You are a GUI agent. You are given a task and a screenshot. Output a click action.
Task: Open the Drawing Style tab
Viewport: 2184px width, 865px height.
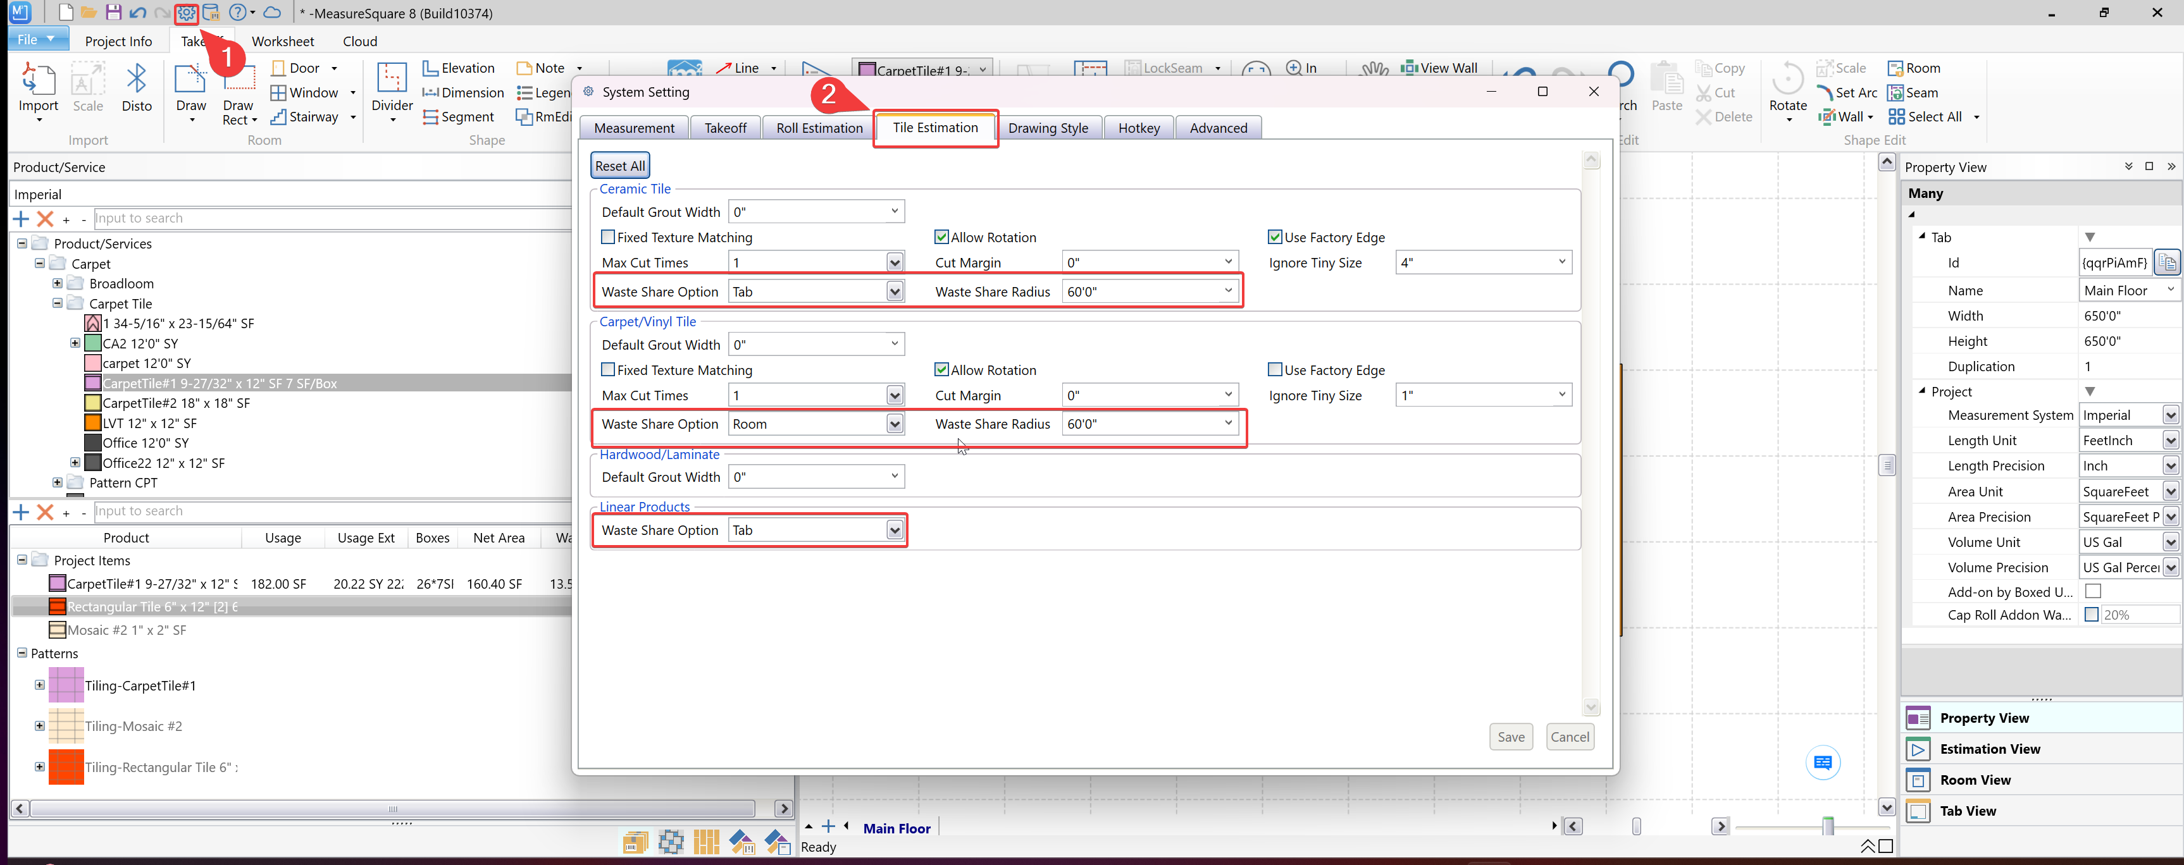[x=1048, y=128]
